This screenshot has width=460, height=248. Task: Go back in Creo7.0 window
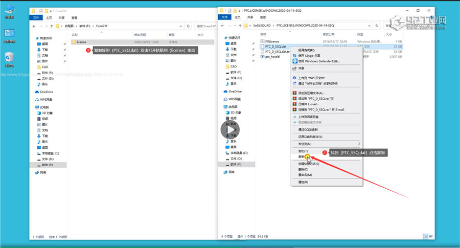tap(34, 26)
